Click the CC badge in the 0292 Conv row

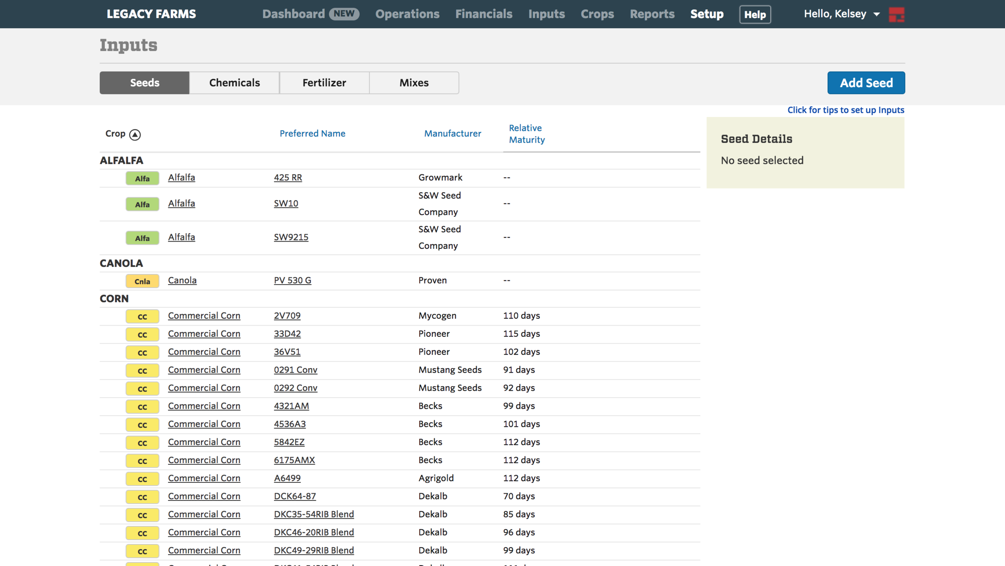(x=142, y=389)
